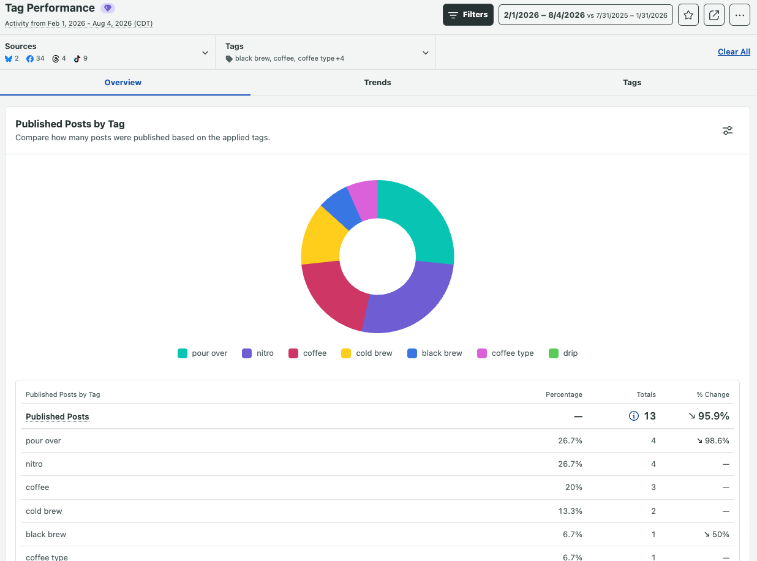
Task: Click the cold brew yellow swatch
Action: point(346,353)
